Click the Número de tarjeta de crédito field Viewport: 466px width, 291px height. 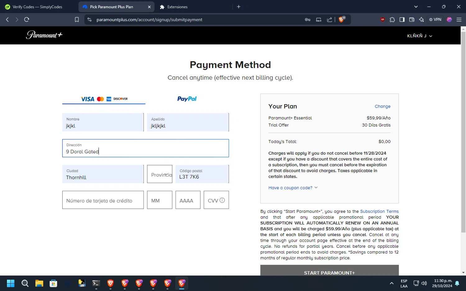click(x=103, y=200)
